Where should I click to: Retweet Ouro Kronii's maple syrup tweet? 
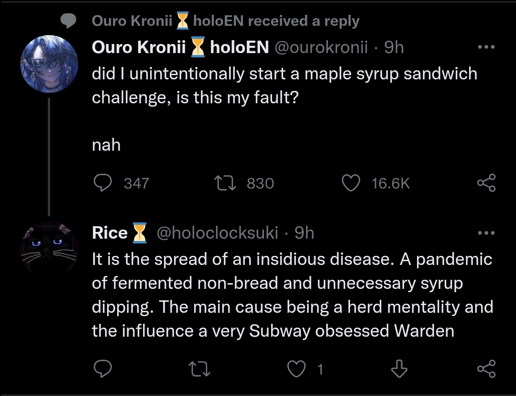click(224, 183)
